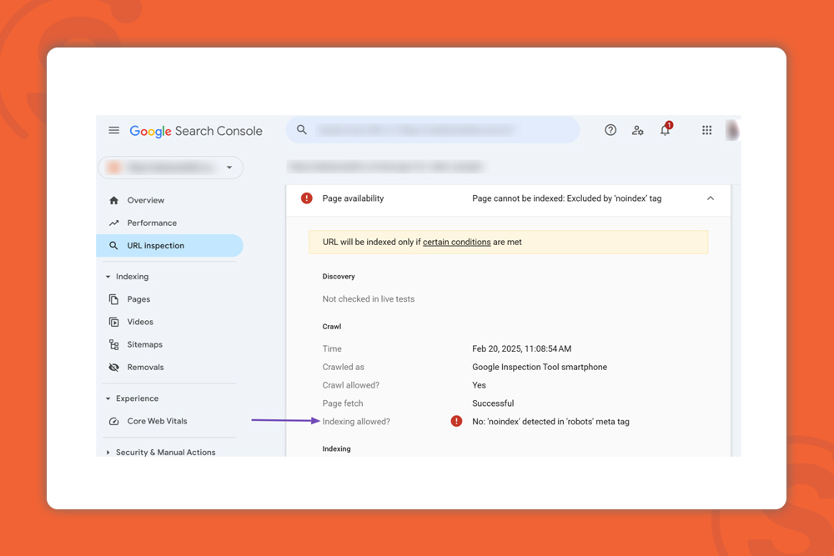Viewport: 834px width, 556px height.
Task: Click the 'Page fetch' label
Action: 343,403
